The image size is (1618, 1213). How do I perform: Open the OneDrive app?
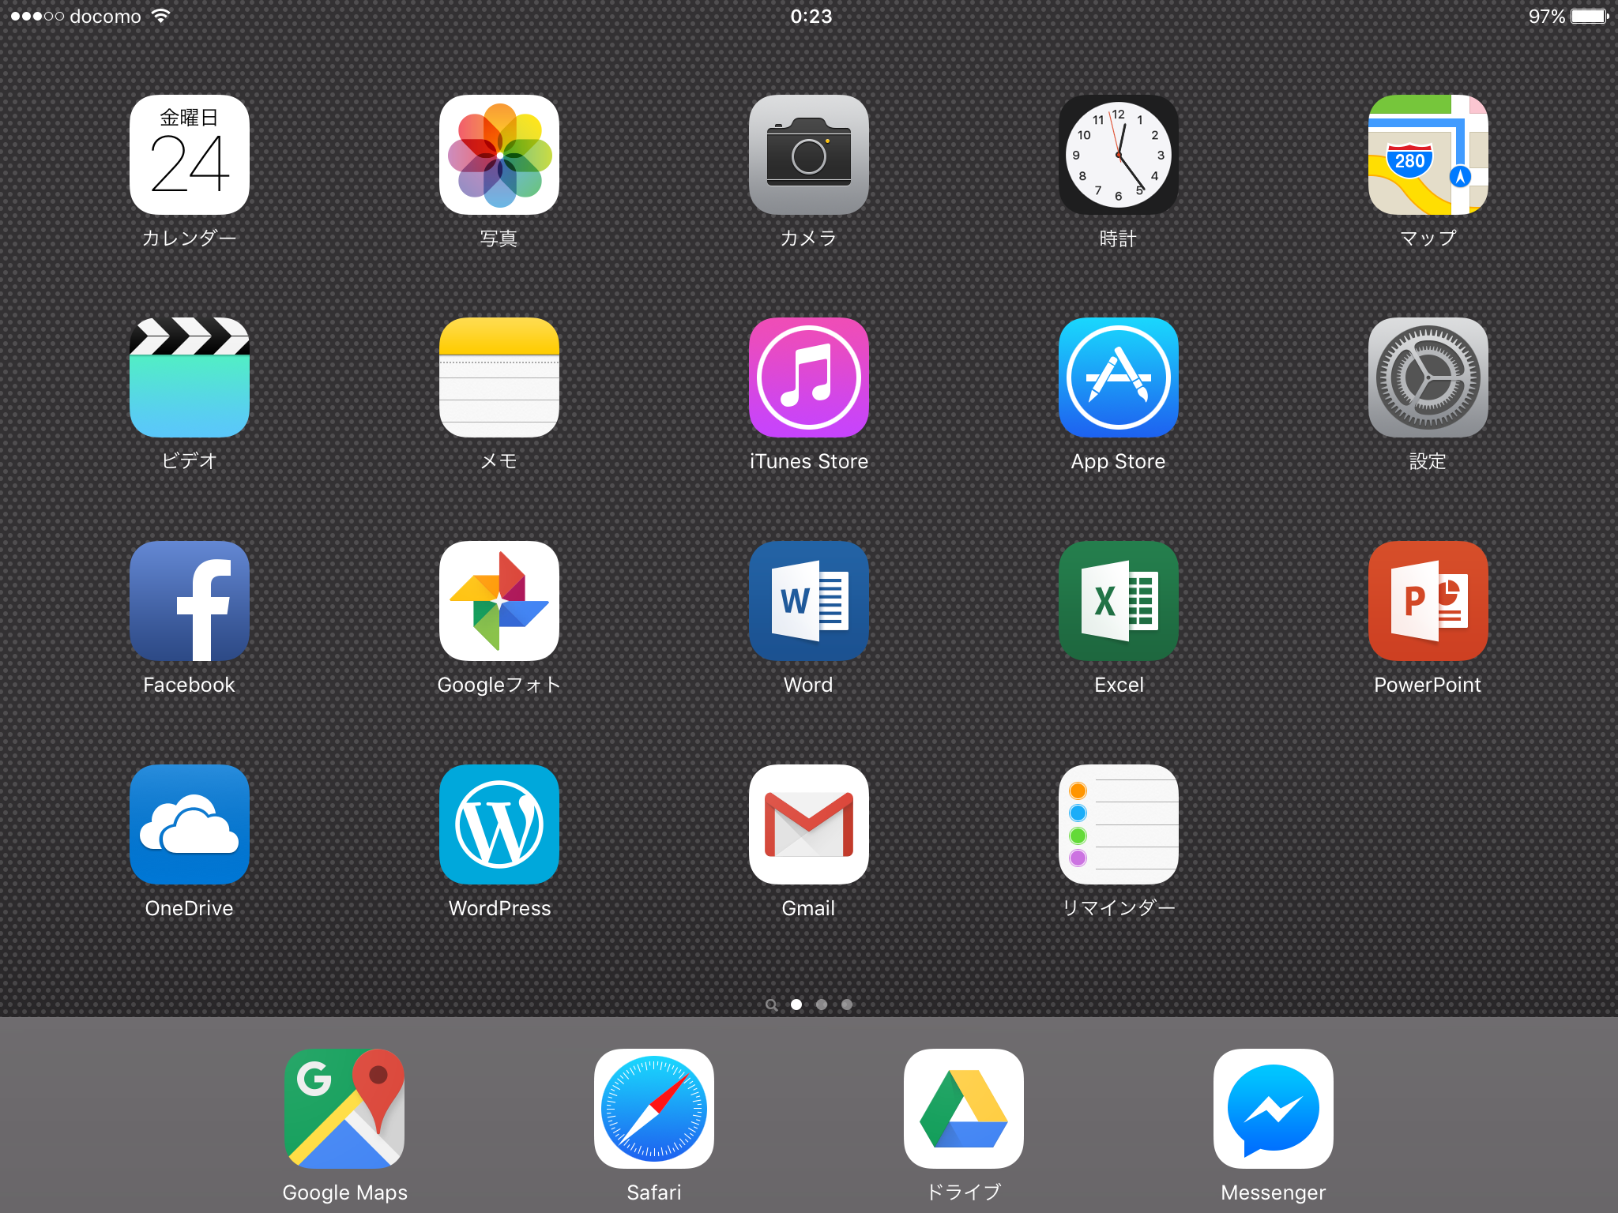(x=190, y=824)
